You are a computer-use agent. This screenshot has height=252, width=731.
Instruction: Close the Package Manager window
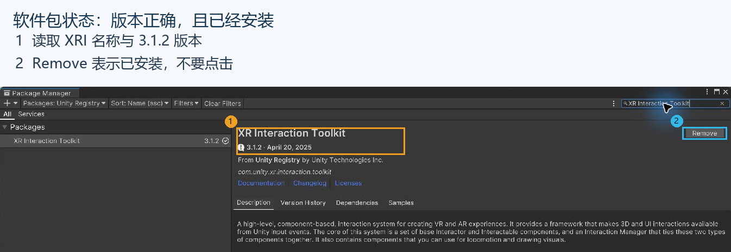726,92
